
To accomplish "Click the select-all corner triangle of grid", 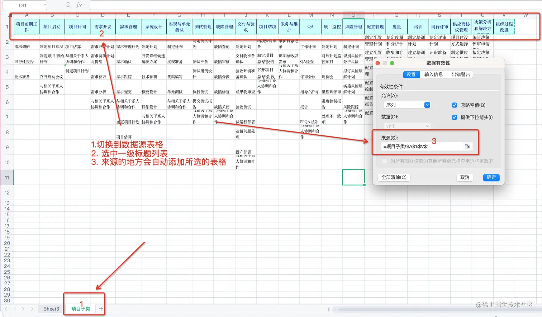I will (10, 15).
